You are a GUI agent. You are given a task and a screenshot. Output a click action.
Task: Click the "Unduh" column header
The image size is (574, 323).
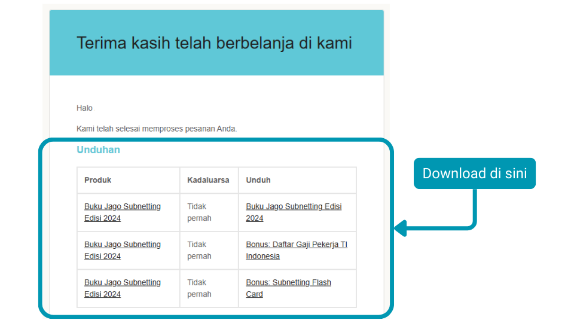click(258, 180)
